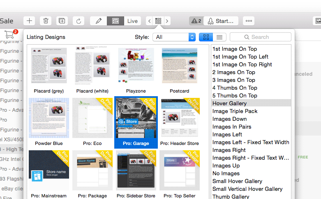Go to next design with right chevron
This screenshot has width=321, height=199.
(167, 21)
